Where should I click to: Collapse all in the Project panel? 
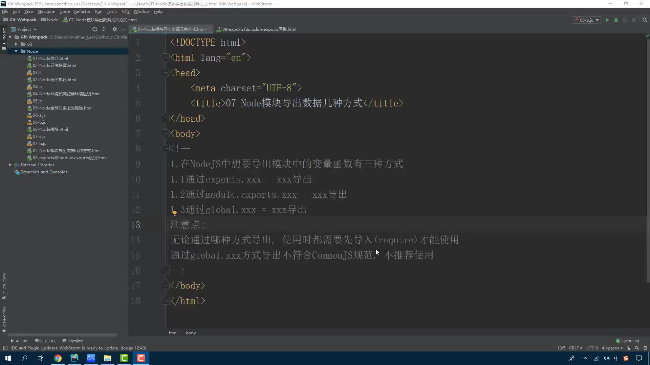tap(104, 29)
